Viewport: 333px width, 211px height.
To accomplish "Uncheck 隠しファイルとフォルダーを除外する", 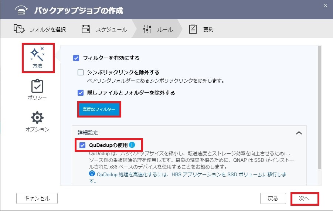I will click(81, 93).
